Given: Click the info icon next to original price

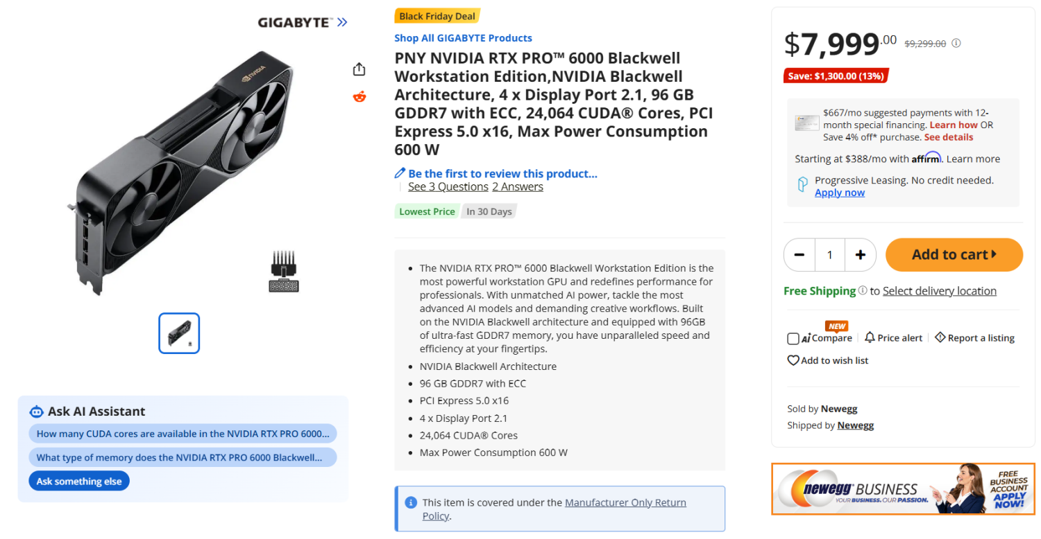Looking at the screenshot, I should pos(956,43).
